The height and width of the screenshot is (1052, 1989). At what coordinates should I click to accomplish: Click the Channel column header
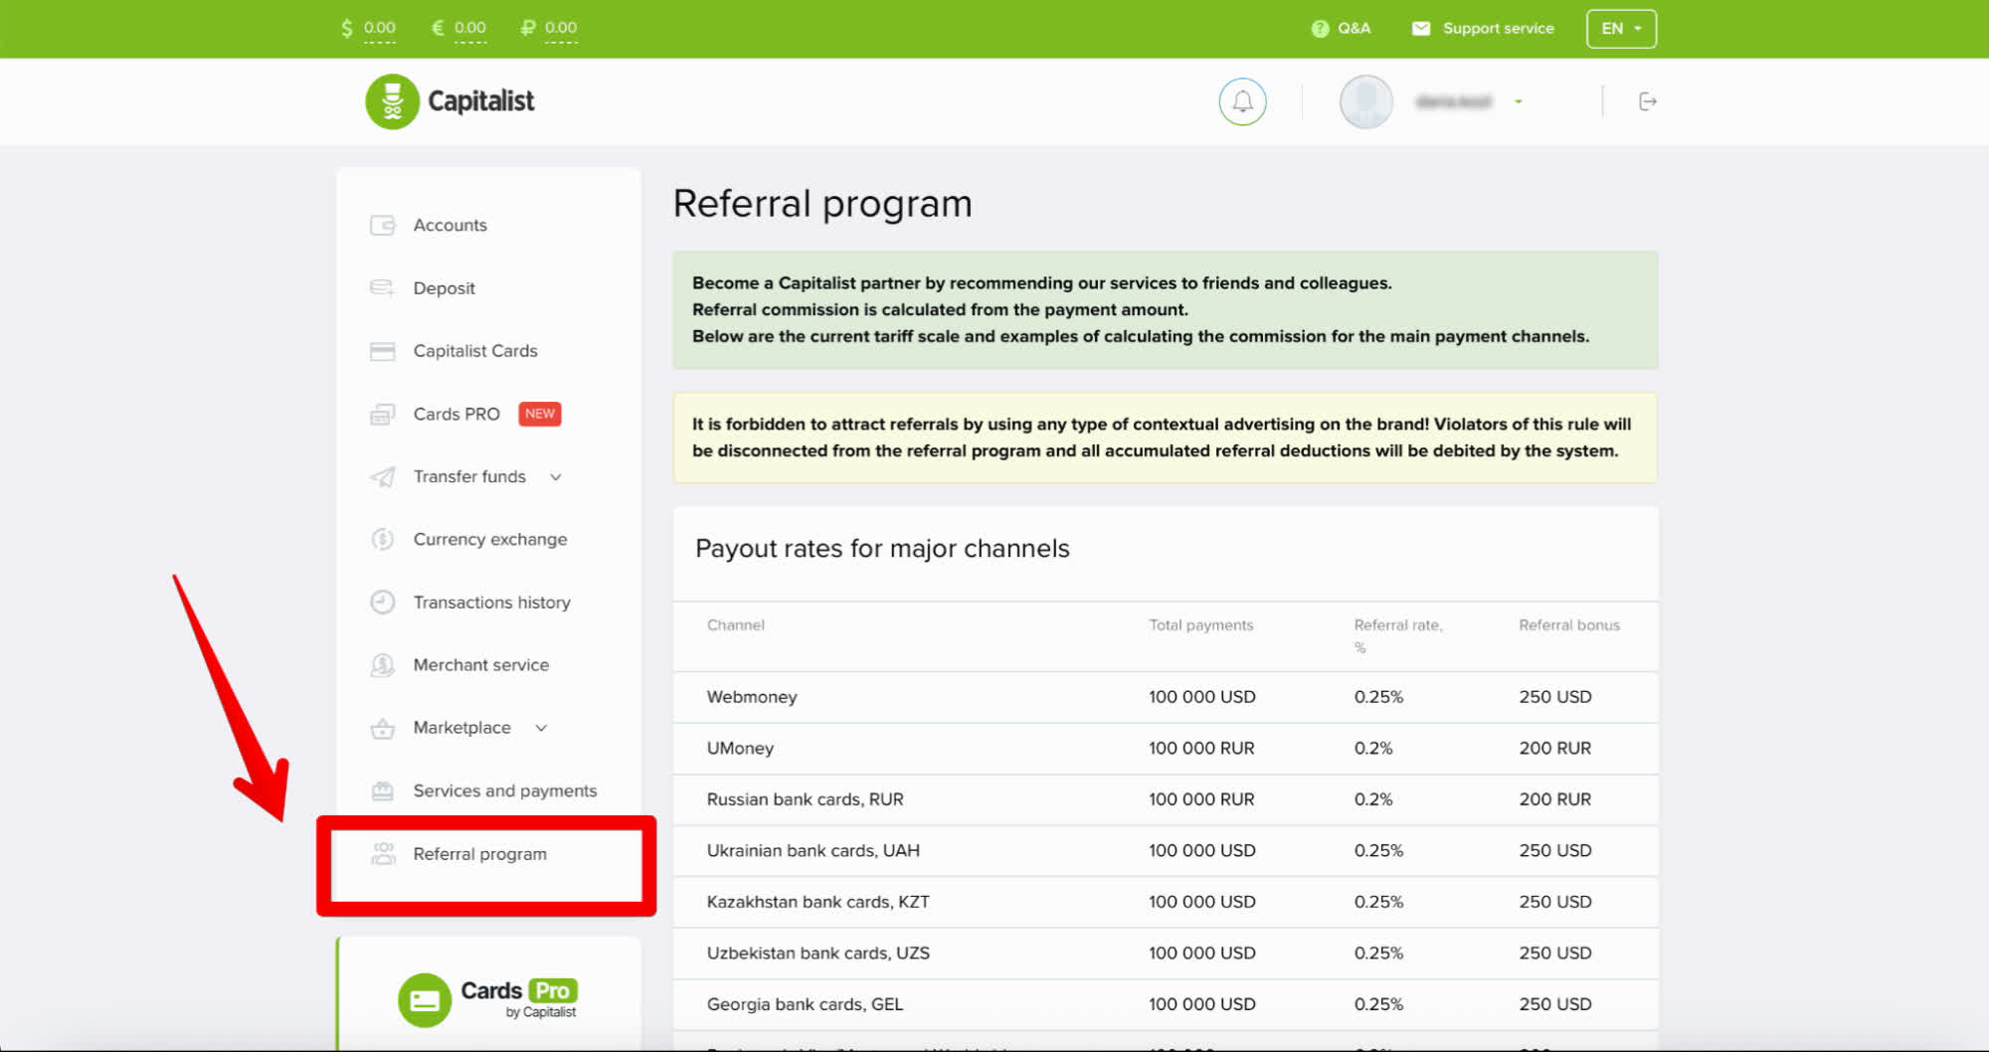[x=735, y=625]
